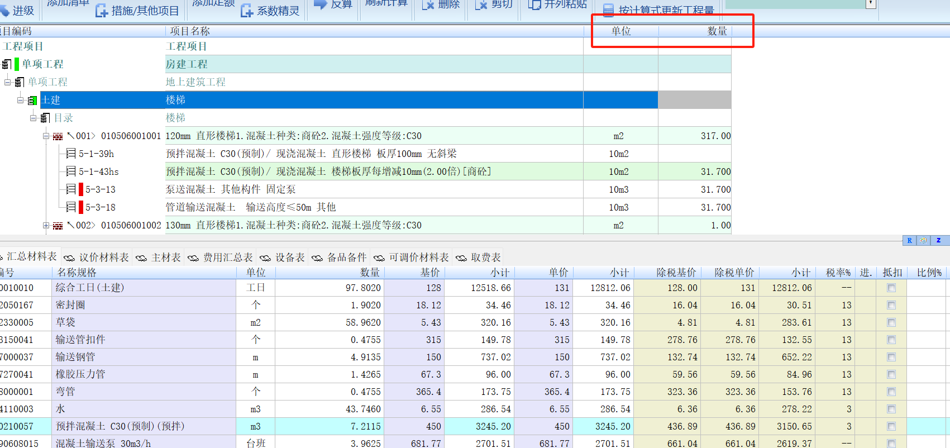Image resolution: width=950 pixels, height=448 pixels.
Task: Collapse the gray 单项工程 tree node
Action: coord(8,82)
